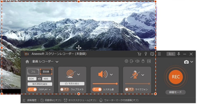This screenshot has width=197, height=104.
Task: Click the watermark droplet icon
Action: pyautogui.click(x=101, y=100)
